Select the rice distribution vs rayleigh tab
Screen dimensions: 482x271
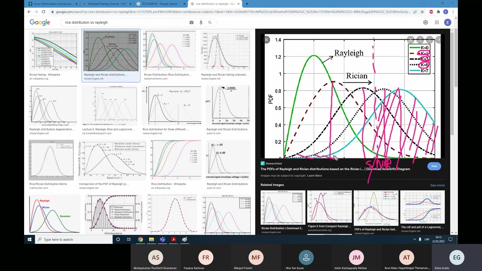tap(215, 4)
